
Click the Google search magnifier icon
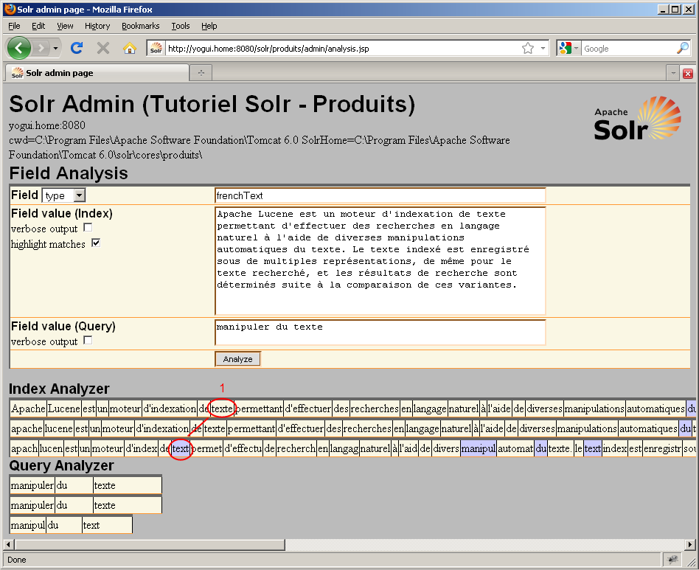682,48
